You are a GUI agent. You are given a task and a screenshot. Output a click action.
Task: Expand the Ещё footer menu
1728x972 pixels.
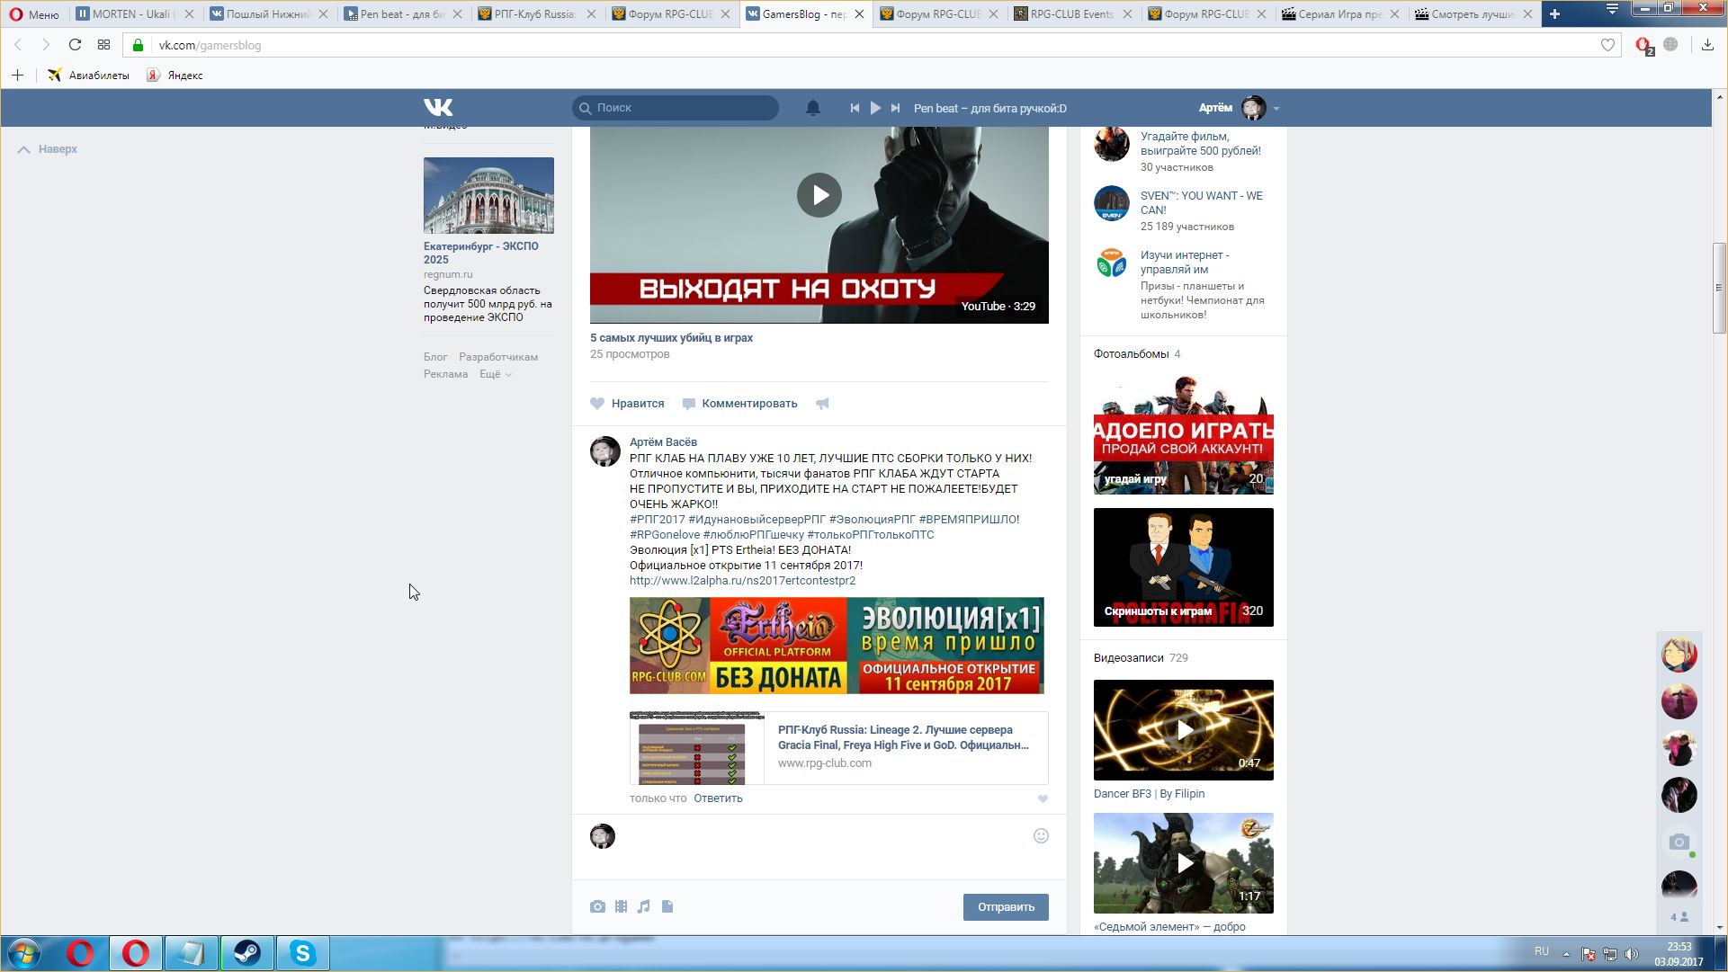point(495,374)
